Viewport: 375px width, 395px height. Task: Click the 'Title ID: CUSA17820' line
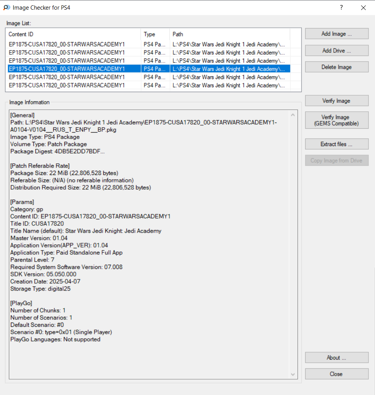click(x=37, y=224)
